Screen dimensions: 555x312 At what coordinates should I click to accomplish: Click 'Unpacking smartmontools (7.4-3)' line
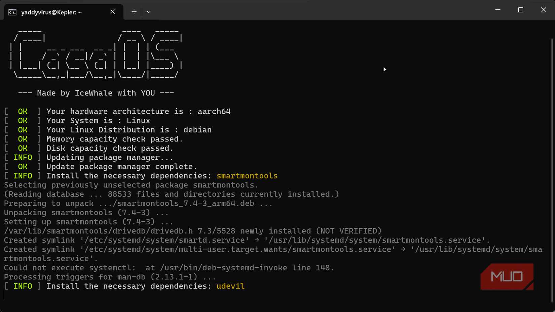[86, 212]
